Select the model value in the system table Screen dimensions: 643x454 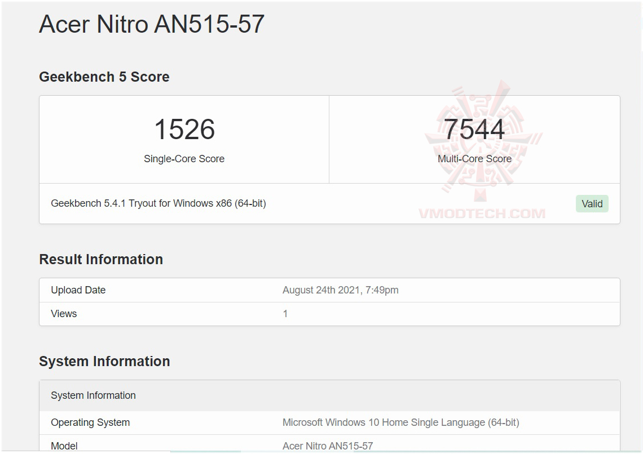328,446
